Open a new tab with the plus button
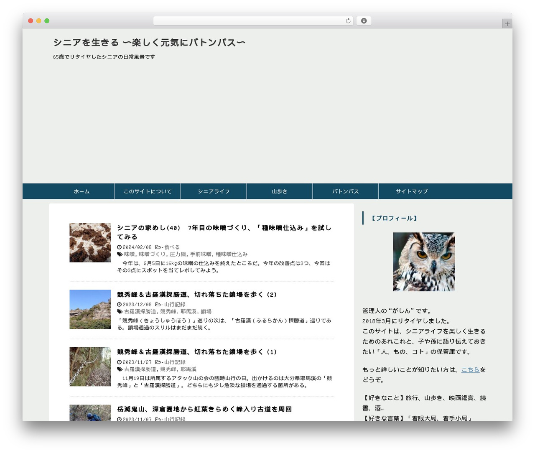 click(507, 24)
